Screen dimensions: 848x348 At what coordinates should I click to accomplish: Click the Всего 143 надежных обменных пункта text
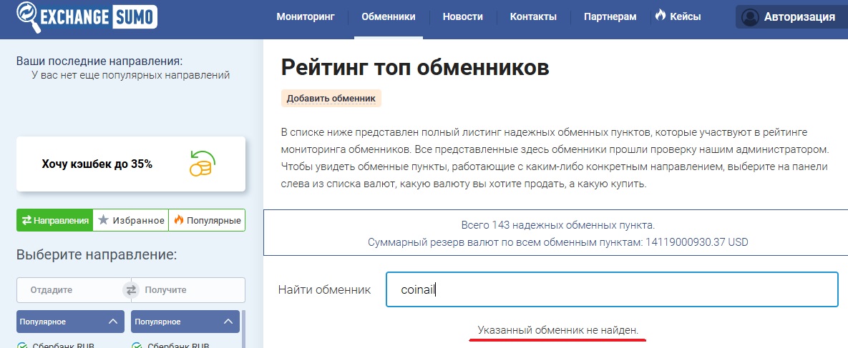point(557,225)
